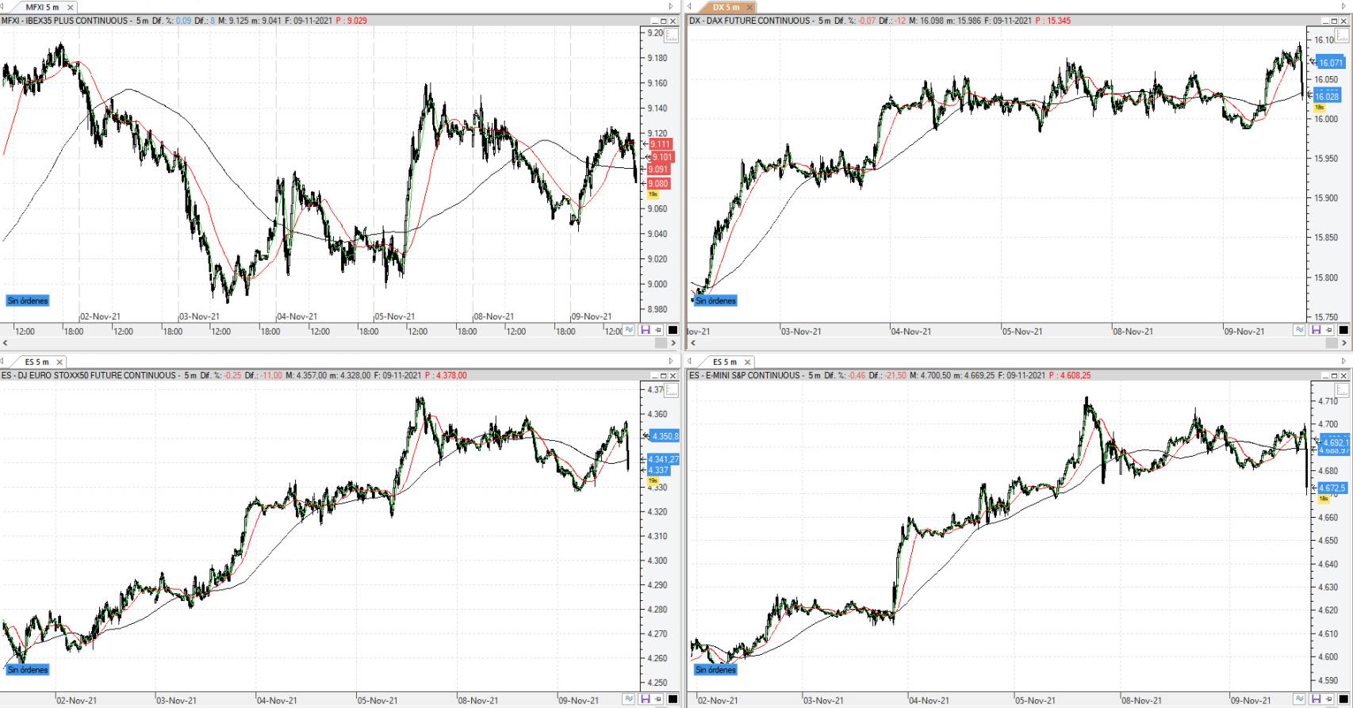
Task: Toggle the pin icon on Euro Stoxx50 chart
Action: click(x=658, y=699)
